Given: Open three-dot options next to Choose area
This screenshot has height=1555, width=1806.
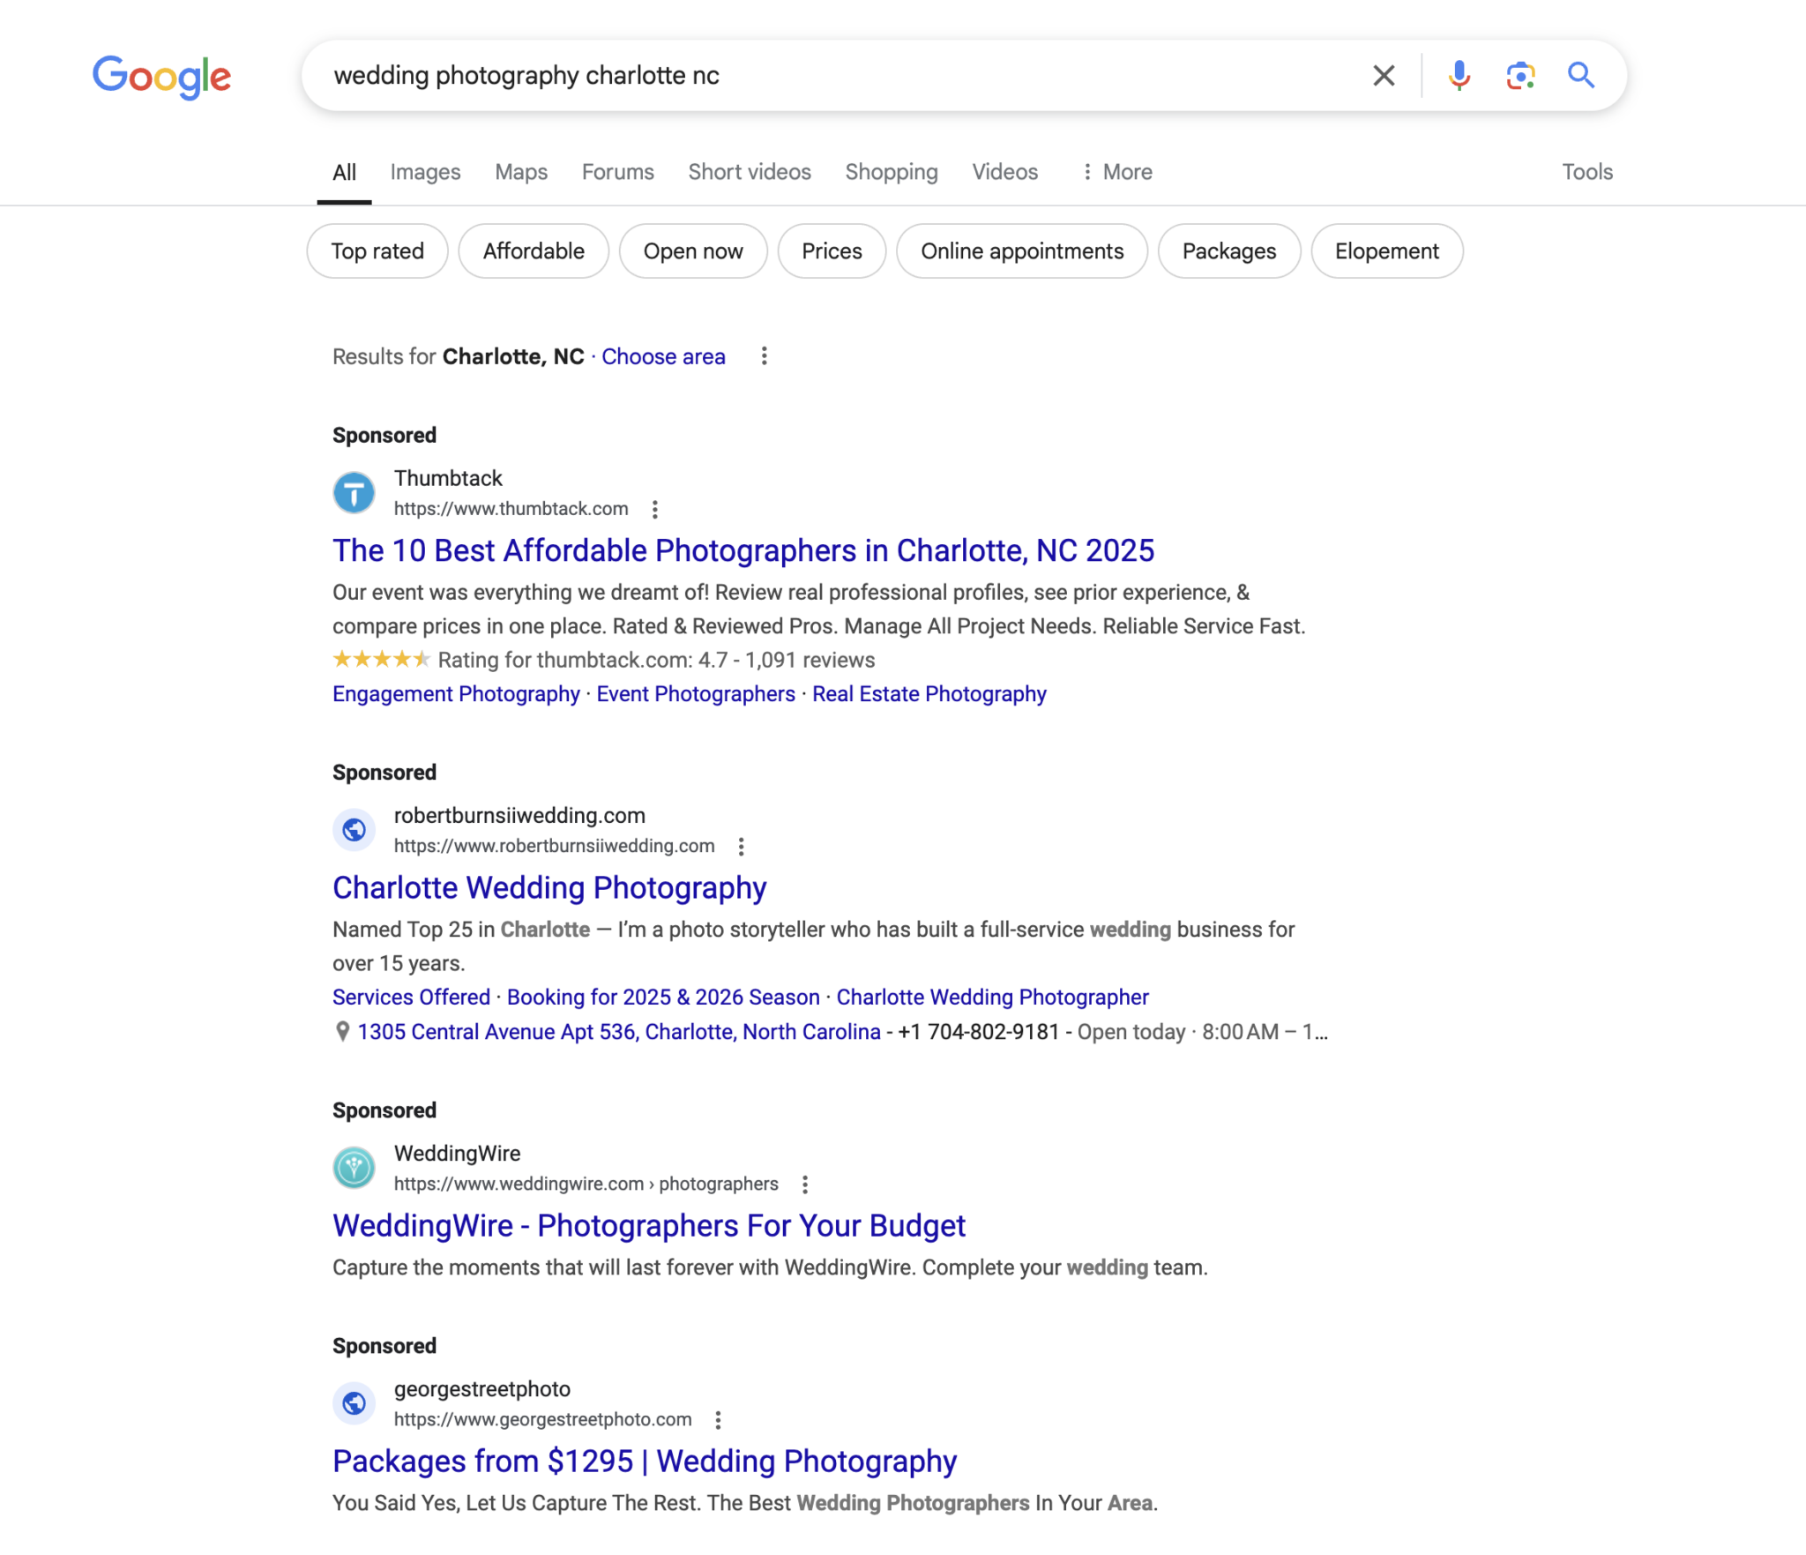Looking at the screenshot, I should [764, 356].
